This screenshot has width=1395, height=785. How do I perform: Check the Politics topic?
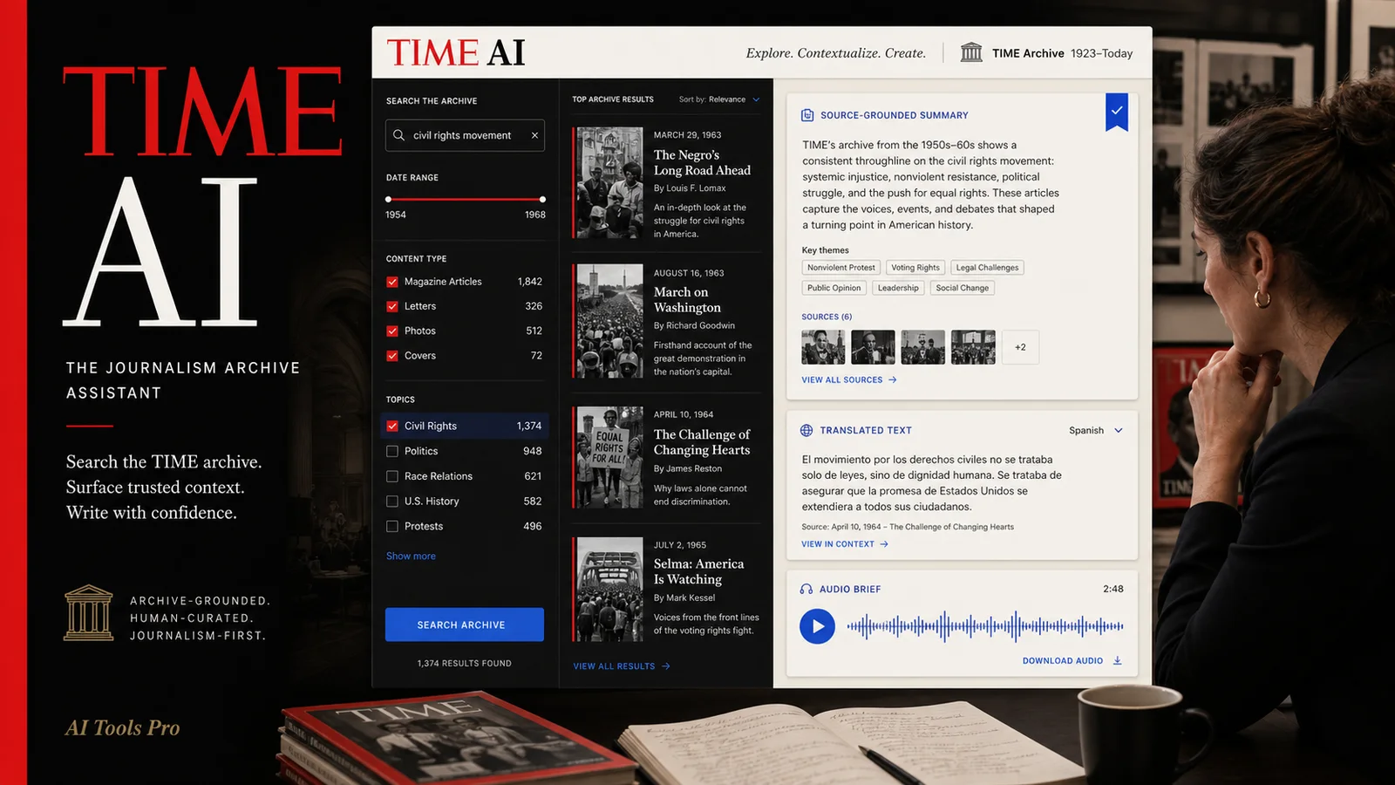pos(392,451)
